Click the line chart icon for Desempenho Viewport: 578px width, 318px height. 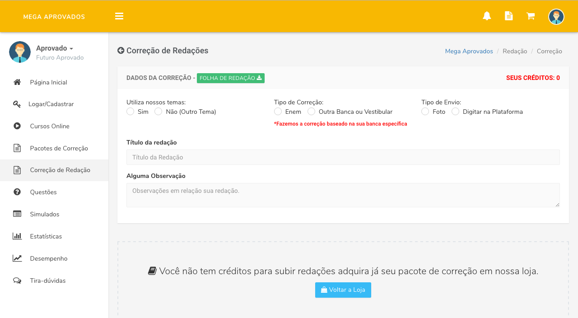pos(17,258)
